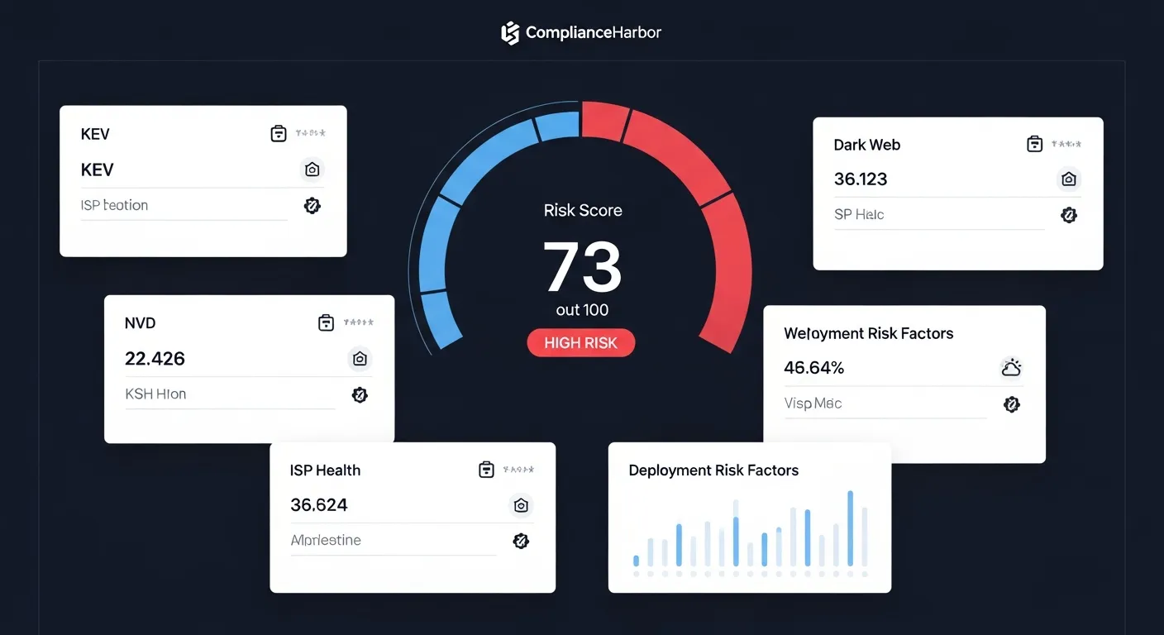Switch to the Dark Web card
The image size is (1164, 635).
click(x=866, y=144)
